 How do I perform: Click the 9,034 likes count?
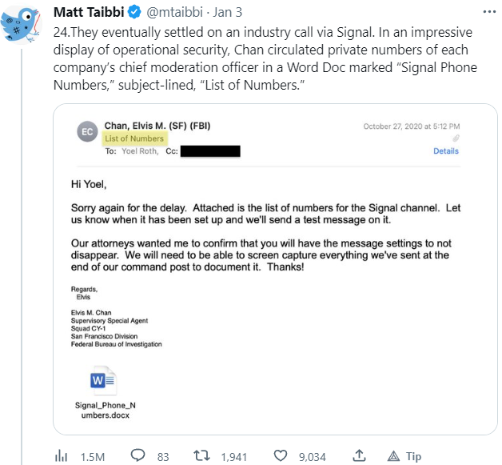(312, 456)
